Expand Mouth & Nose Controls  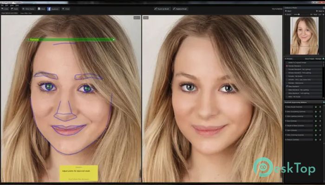[x=299, y=125]
